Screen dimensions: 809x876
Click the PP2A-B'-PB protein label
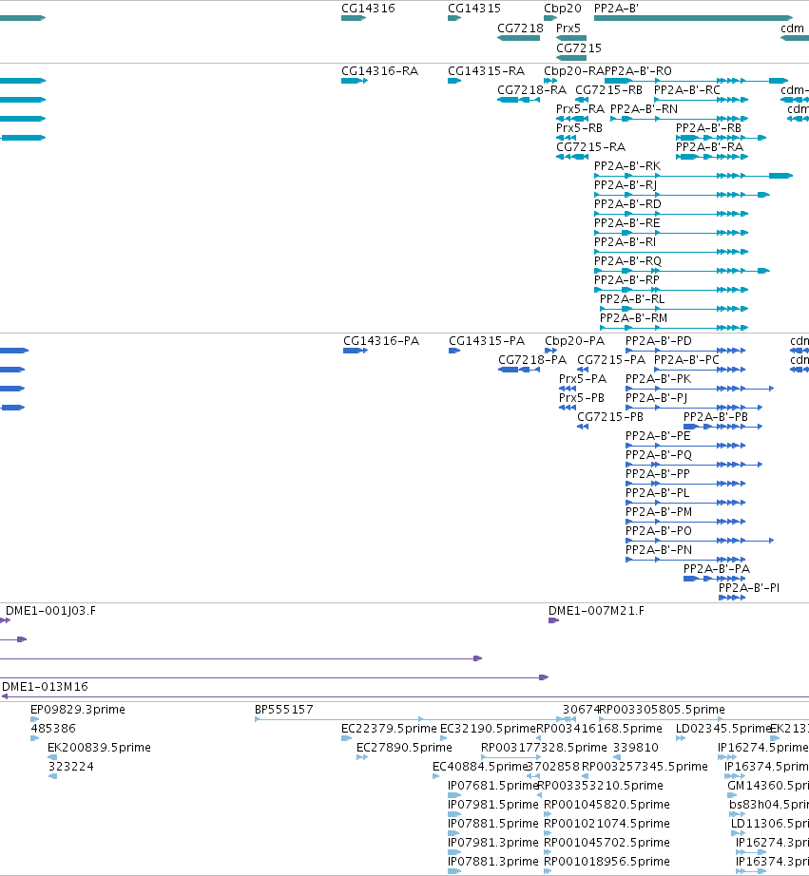pos(716,417)
